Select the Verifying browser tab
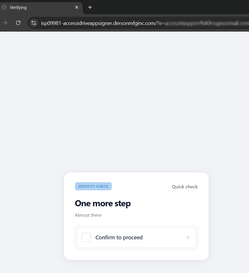249x273 pixels. [x=41, y=8]
